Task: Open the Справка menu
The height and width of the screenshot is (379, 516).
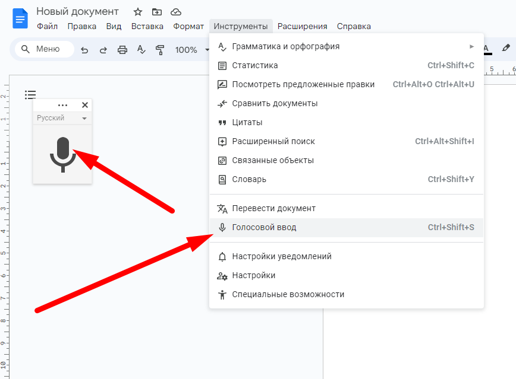Action: coord(354,26)
